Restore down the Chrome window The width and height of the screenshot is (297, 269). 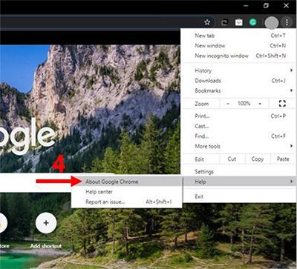tap(266, 5)
